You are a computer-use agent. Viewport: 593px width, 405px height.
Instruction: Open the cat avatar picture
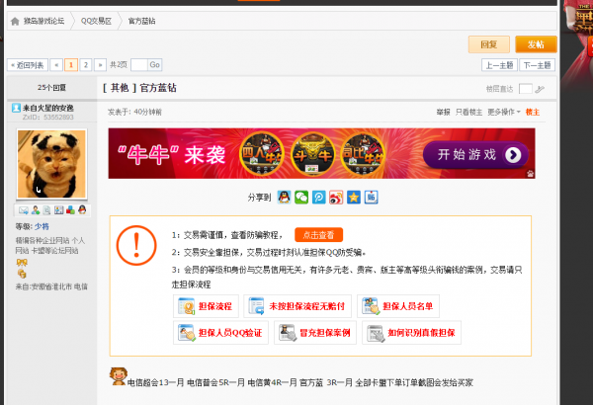(51, 164)
